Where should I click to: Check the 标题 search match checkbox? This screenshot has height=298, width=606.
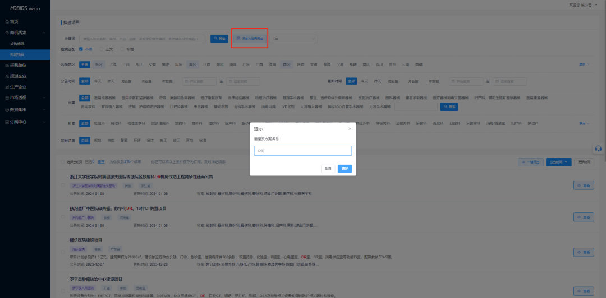coord(122,49)
